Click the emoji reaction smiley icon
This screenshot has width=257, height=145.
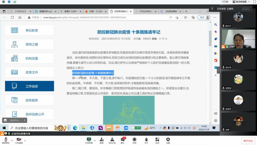pyautogui.click(x=5, y=120)
